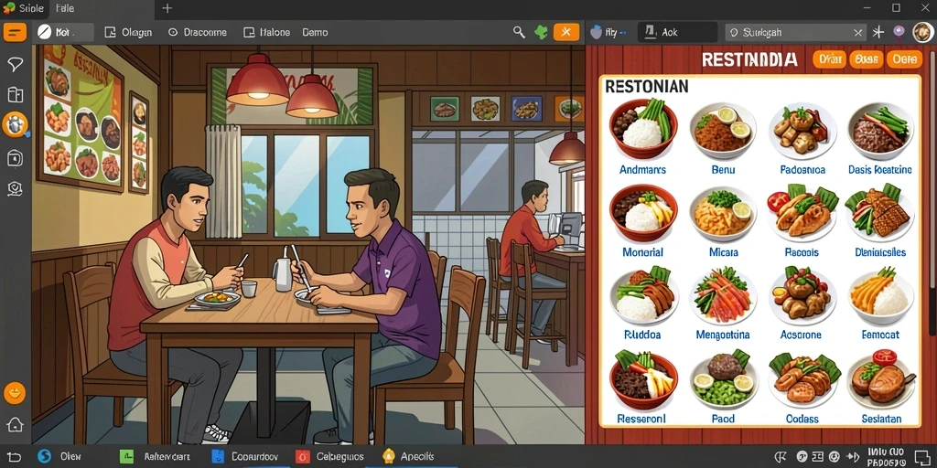Viewport: 937px width, 468px height.
Task: Go to the home icon in sidebar
Action: click(x=15, y=424)
